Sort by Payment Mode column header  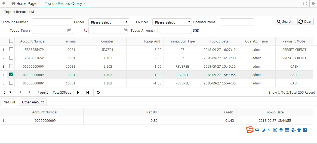tap(294, 41)
